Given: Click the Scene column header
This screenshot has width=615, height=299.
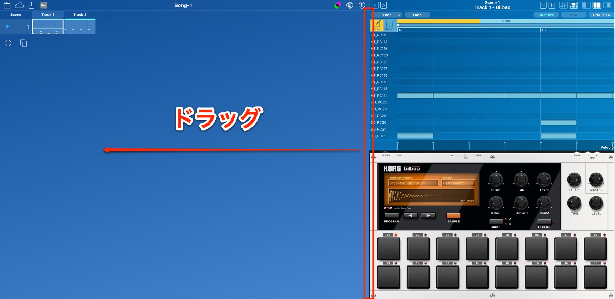Looking at the screenshot, I should tap(16, 15).
